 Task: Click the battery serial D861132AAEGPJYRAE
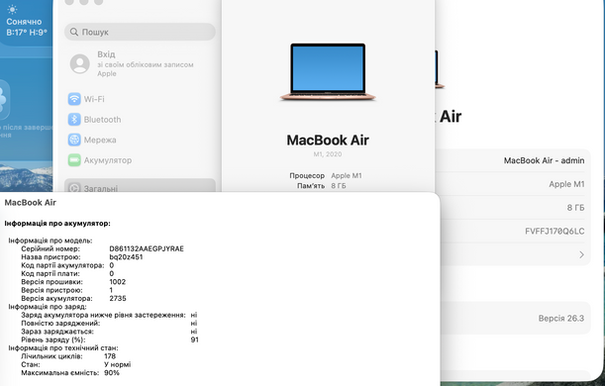[x=147, y=248]
